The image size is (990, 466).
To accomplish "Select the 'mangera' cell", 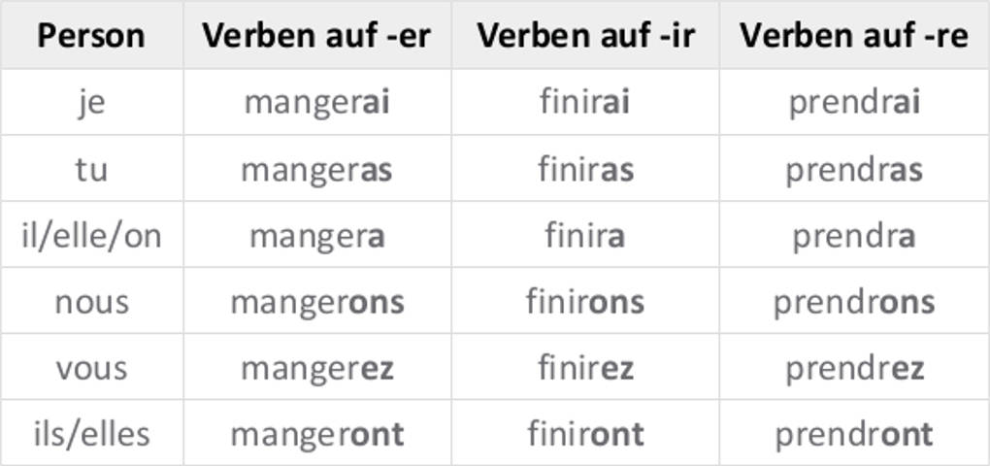I will point(316,235).
